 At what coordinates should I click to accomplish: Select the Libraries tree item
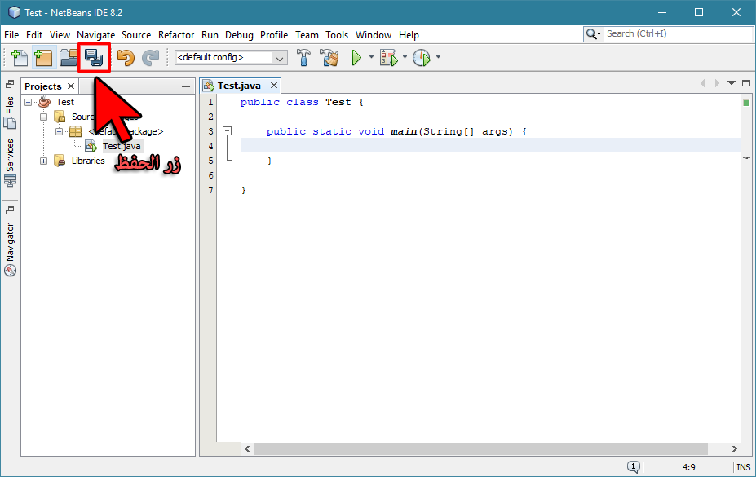coord(88,161)
